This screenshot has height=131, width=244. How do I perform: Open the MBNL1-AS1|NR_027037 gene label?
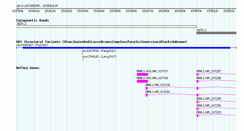pos(152,71)
